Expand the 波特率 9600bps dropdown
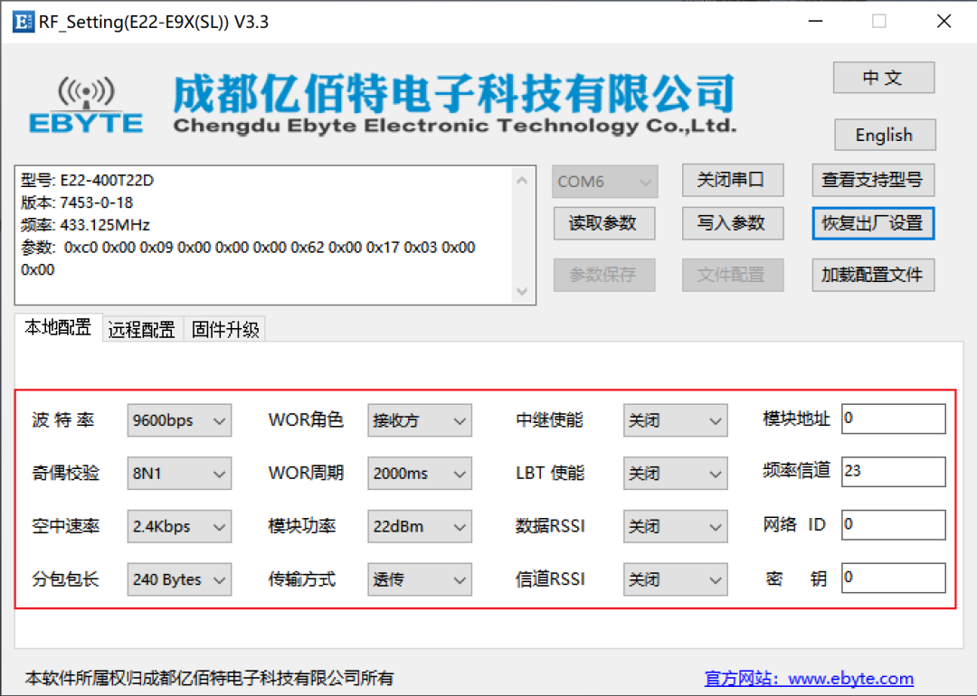The height and width of the screenshot is (696, 977). click(179, 420)
